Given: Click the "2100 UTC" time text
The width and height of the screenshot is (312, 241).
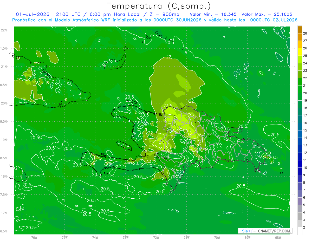Looking at the screenshot, I should tap(68, 14).
